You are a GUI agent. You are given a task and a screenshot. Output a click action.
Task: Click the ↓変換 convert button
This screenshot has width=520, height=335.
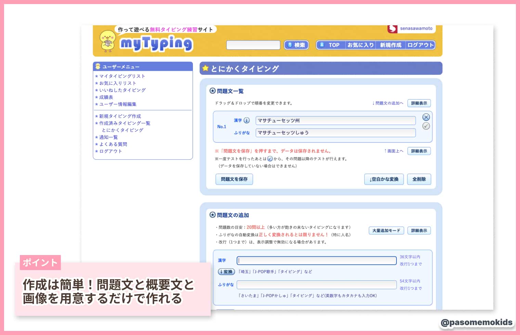(226, 272)
